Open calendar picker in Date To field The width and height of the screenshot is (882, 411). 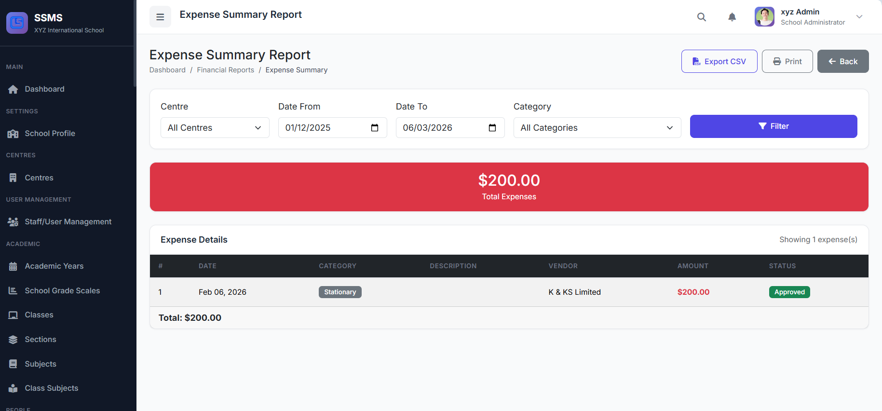[492, 128]
